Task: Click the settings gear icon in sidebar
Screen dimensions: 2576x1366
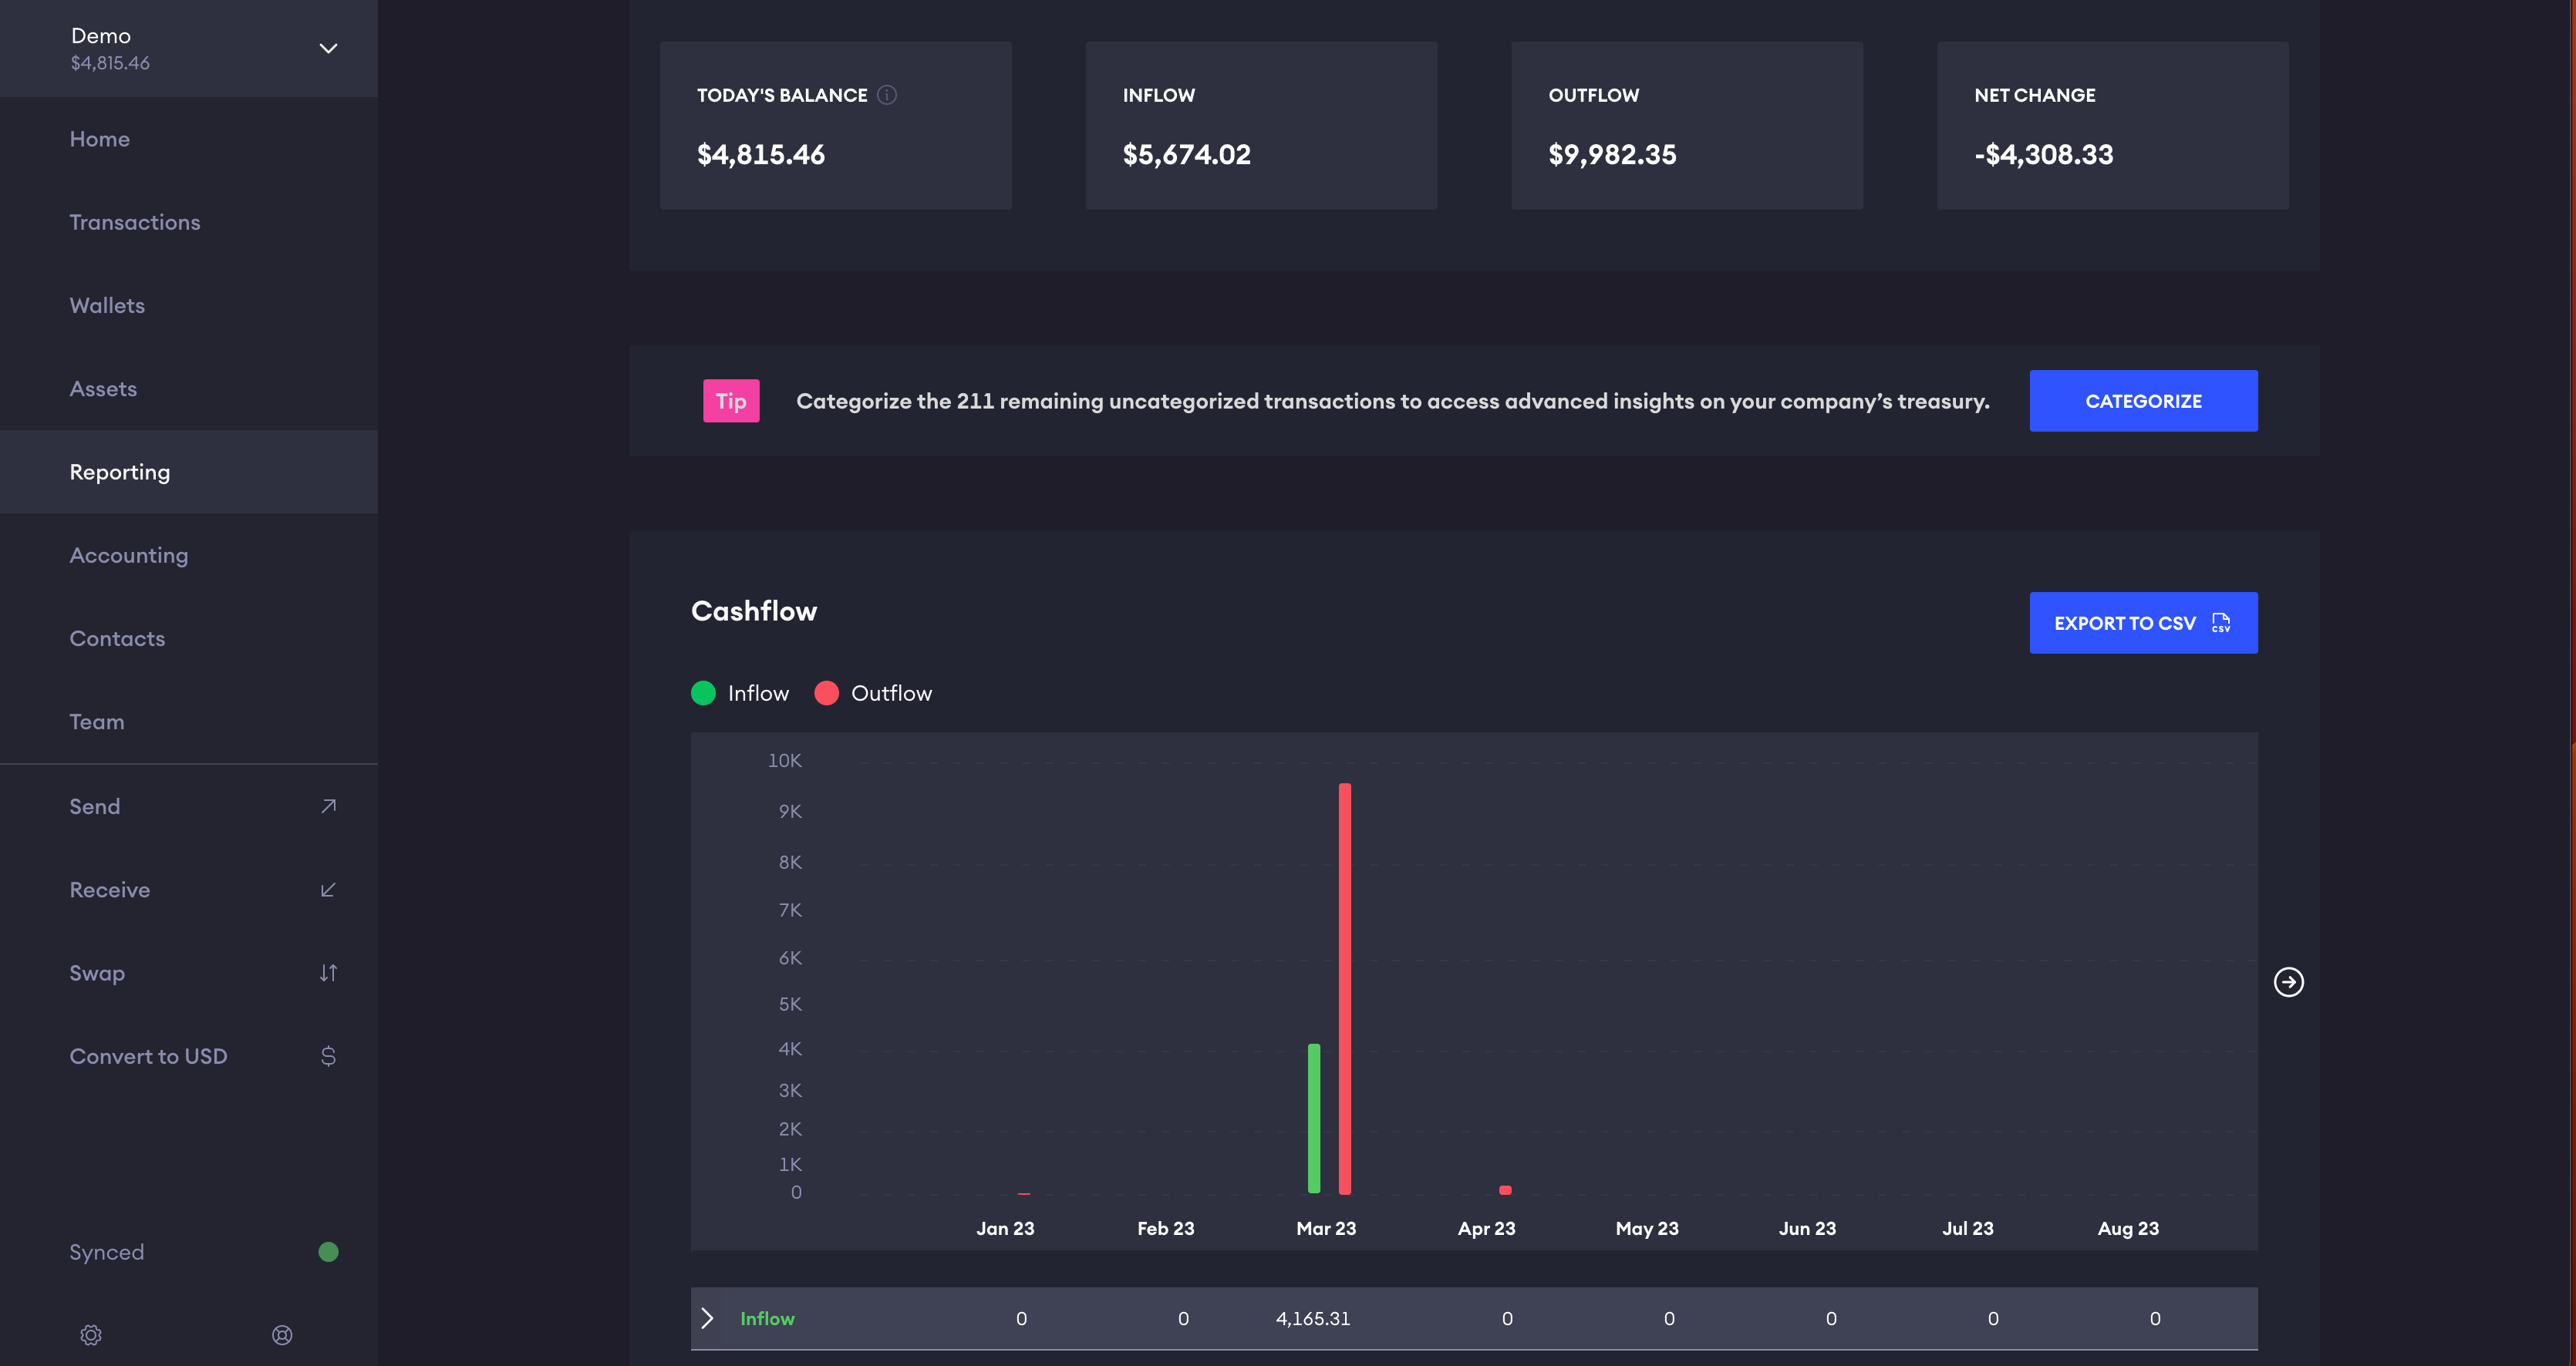Action: coord(91,1335)
